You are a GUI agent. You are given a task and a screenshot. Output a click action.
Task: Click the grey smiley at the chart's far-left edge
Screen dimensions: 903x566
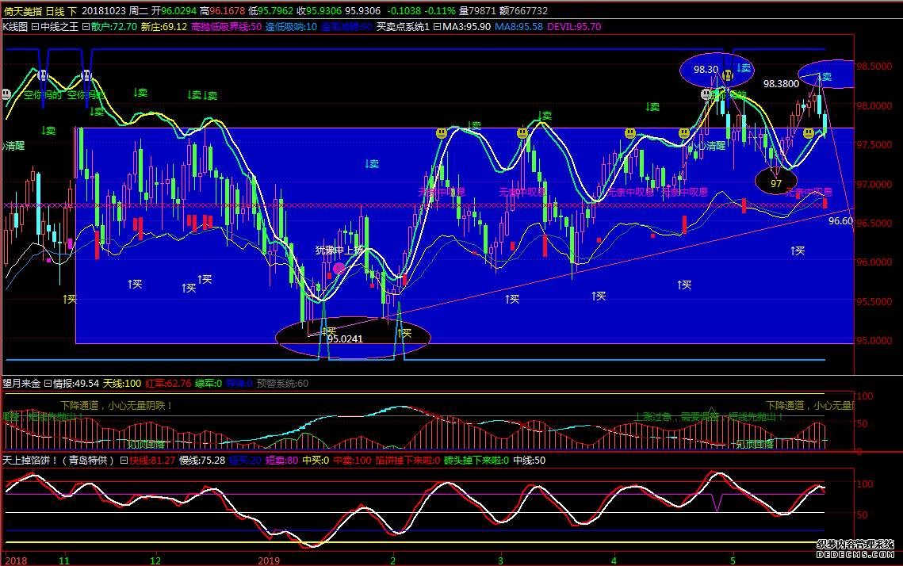[x=6, y=94]
